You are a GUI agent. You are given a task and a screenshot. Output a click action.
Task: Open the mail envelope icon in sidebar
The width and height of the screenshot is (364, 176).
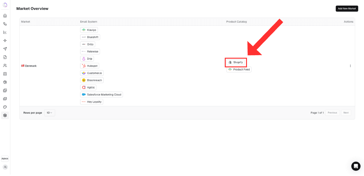tap(5, 99)
